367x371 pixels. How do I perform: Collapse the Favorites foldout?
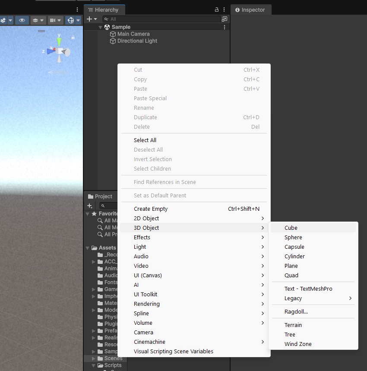pyautogui.click(x=88, y=214)
